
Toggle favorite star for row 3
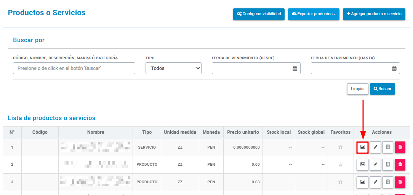[x=340, y=182]
